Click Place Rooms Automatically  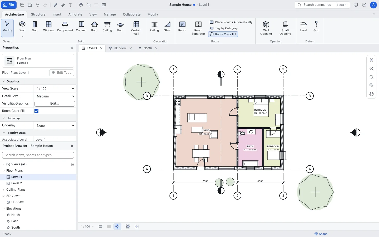click(231, 22)
